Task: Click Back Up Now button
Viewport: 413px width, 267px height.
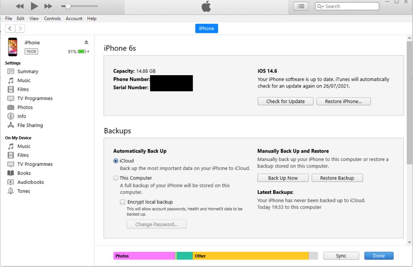Action: [x=283, y=178]
